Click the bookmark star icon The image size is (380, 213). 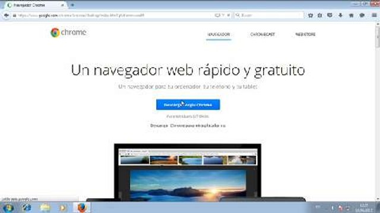pyautogui.click(x=311, y=15)
